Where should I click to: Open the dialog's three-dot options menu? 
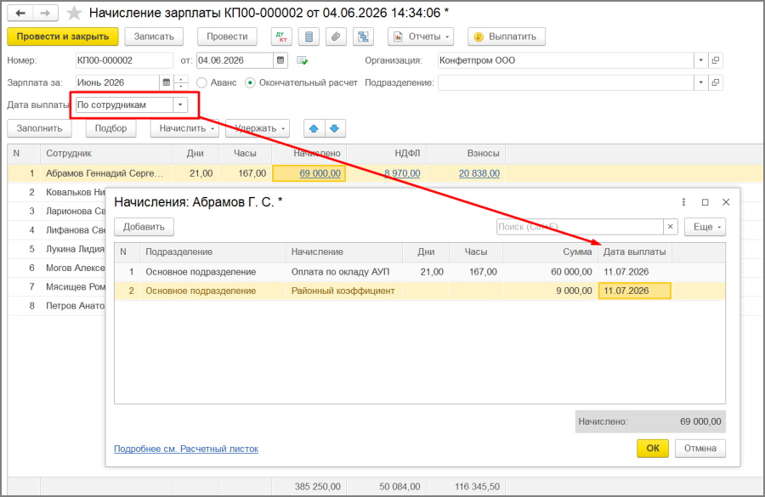point(683,202)
